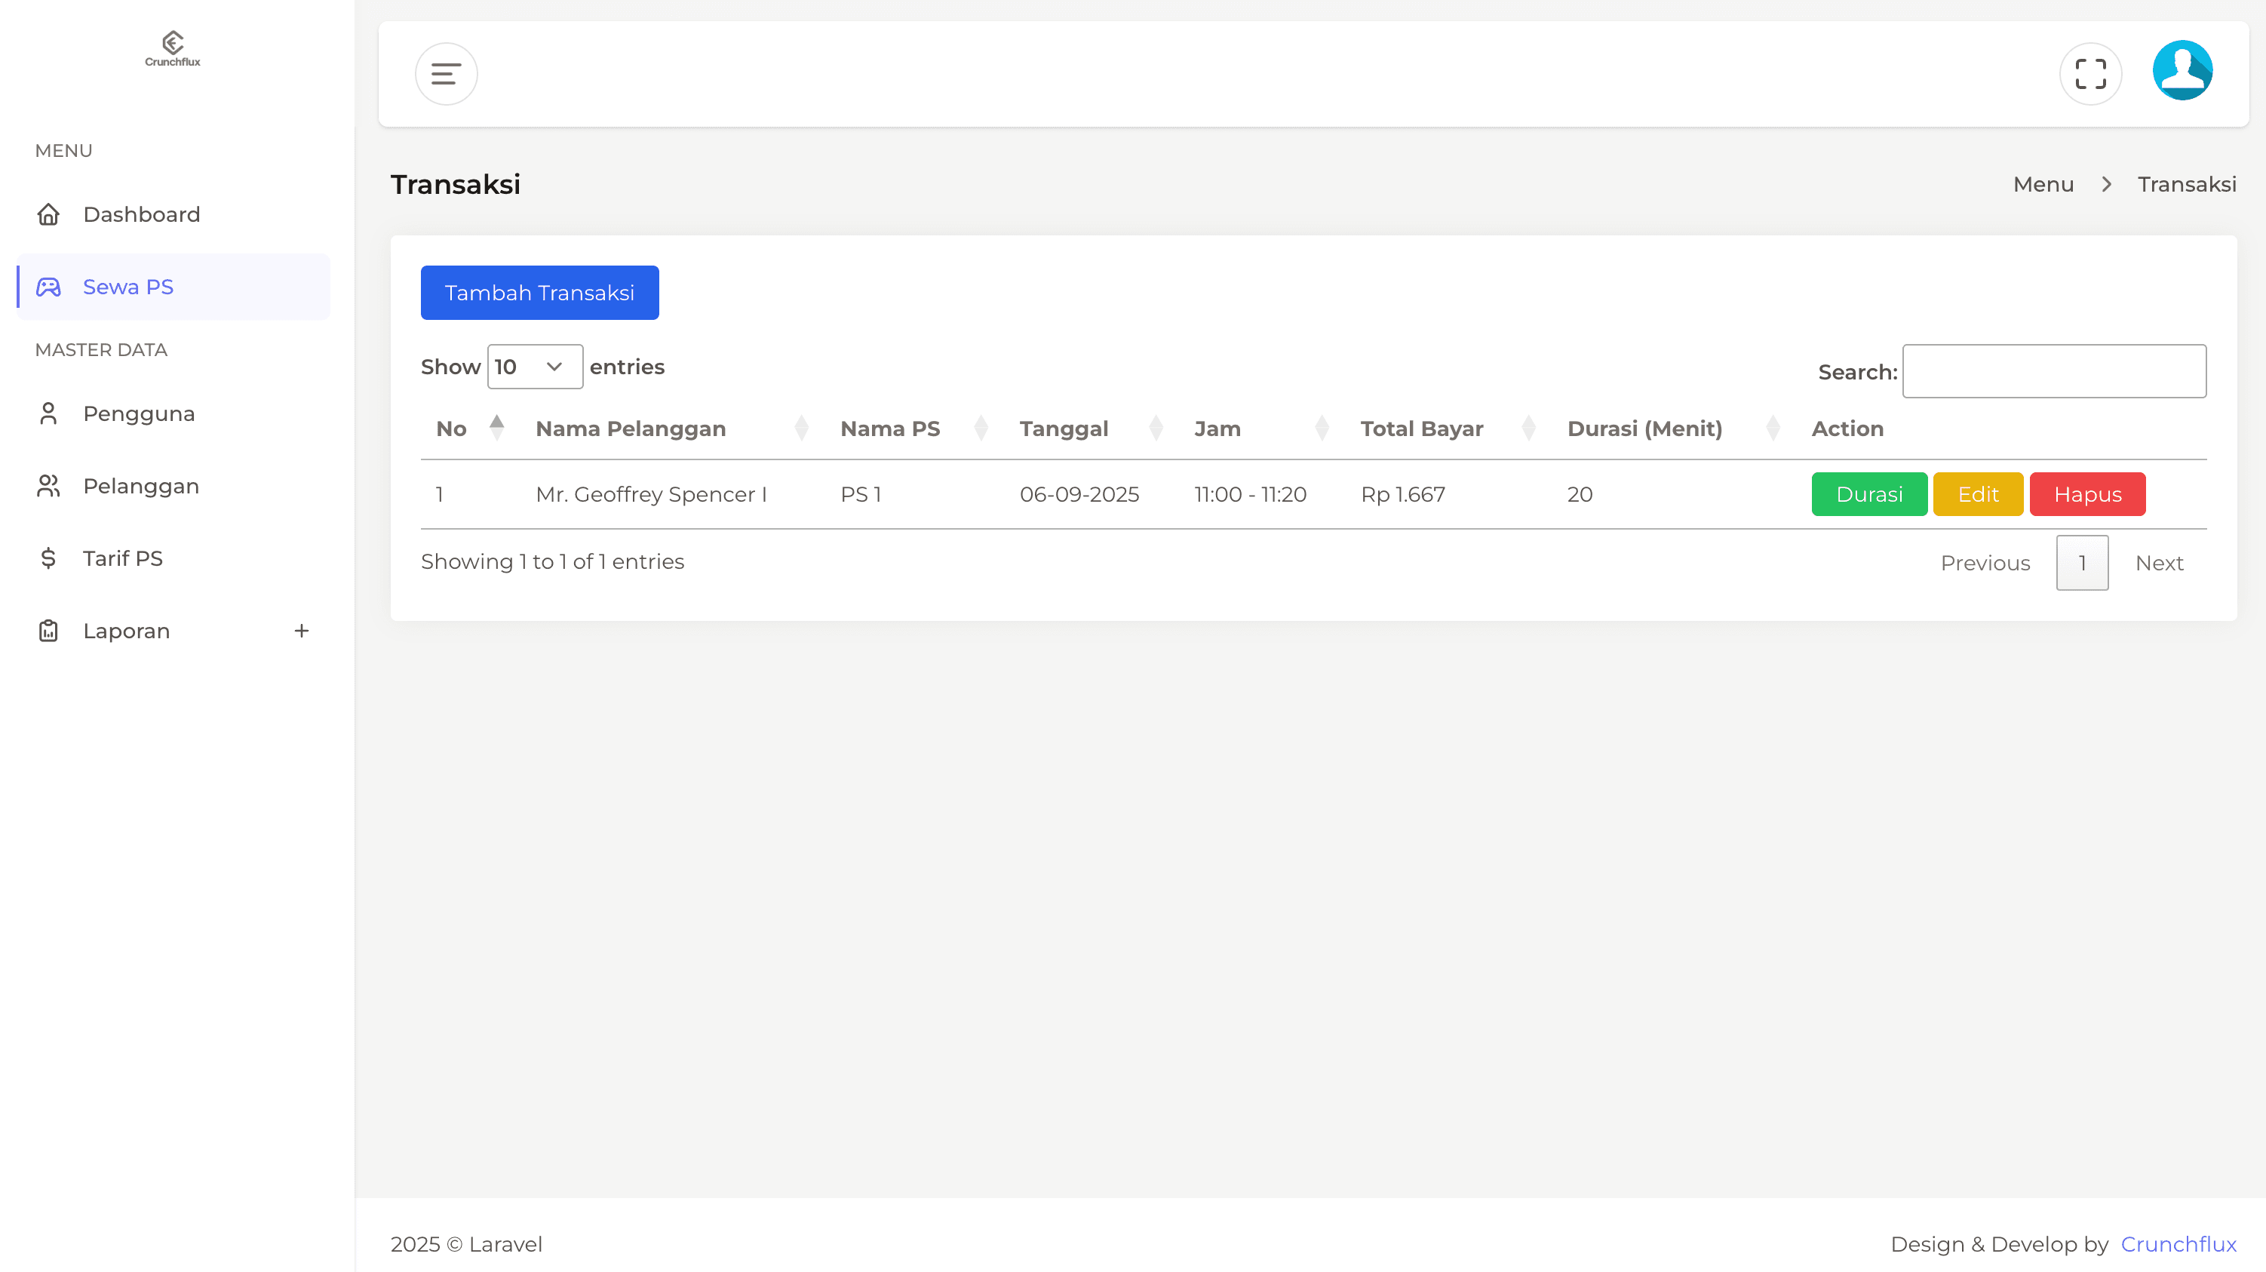The height and width of the screenshot is (1272, 2266).
Task: Toggle fullscreen mode icon
Action: 2090,74
